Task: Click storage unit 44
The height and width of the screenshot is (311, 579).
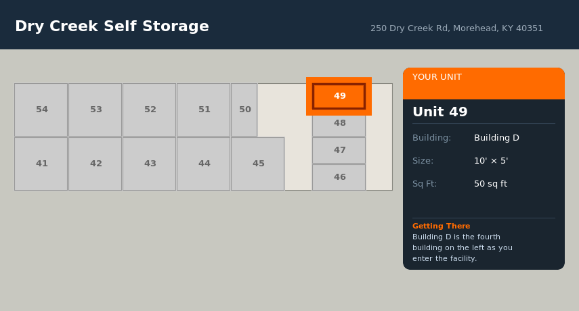Action: point(203,164)
